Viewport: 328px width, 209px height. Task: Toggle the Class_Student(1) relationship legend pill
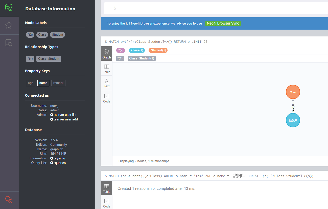click(x=142, y=58)
